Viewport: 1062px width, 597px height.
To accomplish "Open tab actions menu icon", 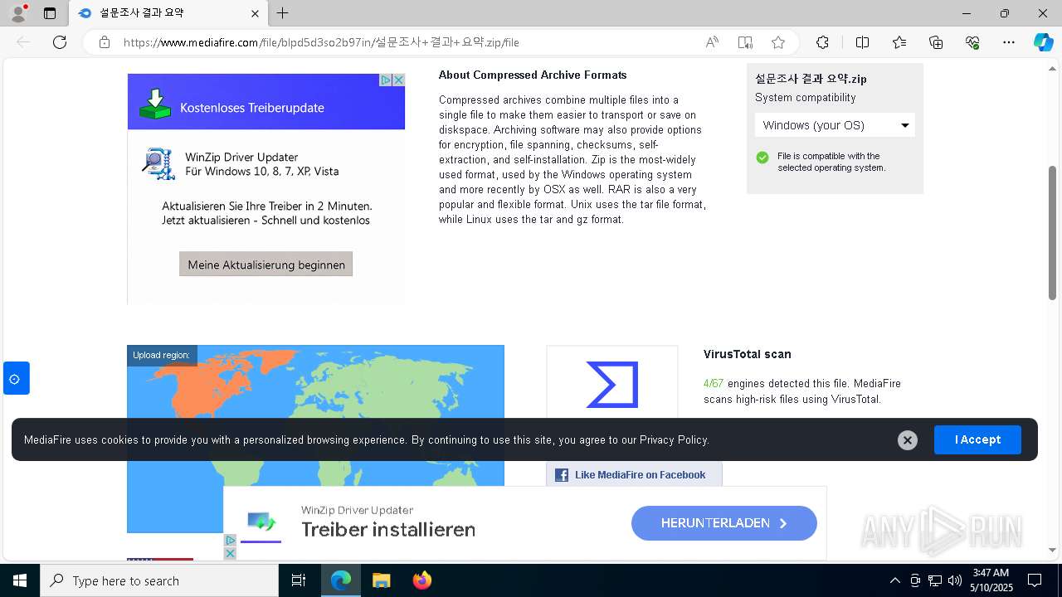I will (50, 13).
